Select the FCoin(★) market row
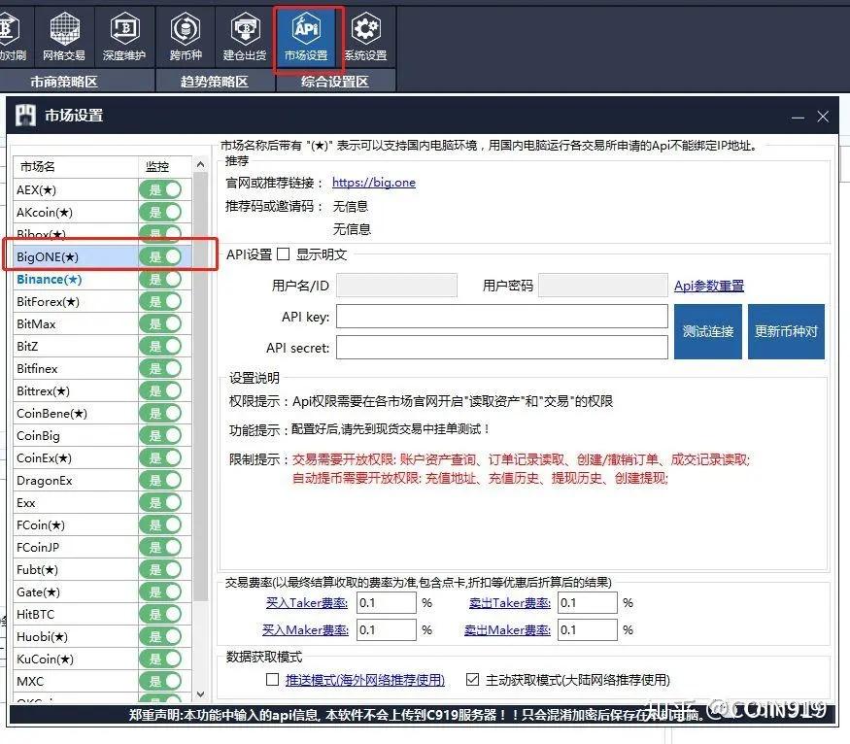The height and width of the screenshot is (744, 850). (x=103, y=524)
